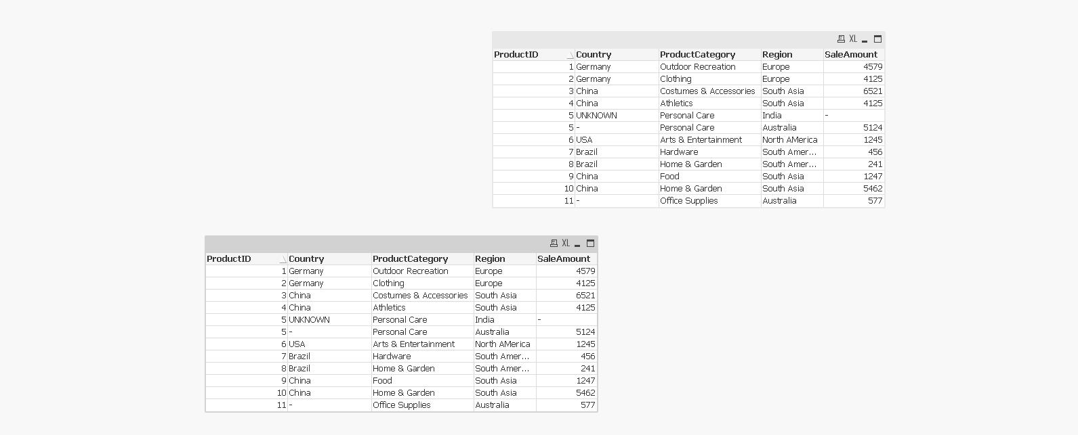1078x435 pixels.
Task: Select Outdoor Recreation cell in lower table
Action: tap(410, 271)
